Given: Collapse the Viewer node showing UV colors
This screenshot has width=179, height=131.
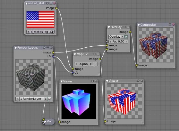Looking at the screenshot, I should click(x=62, y=81).
